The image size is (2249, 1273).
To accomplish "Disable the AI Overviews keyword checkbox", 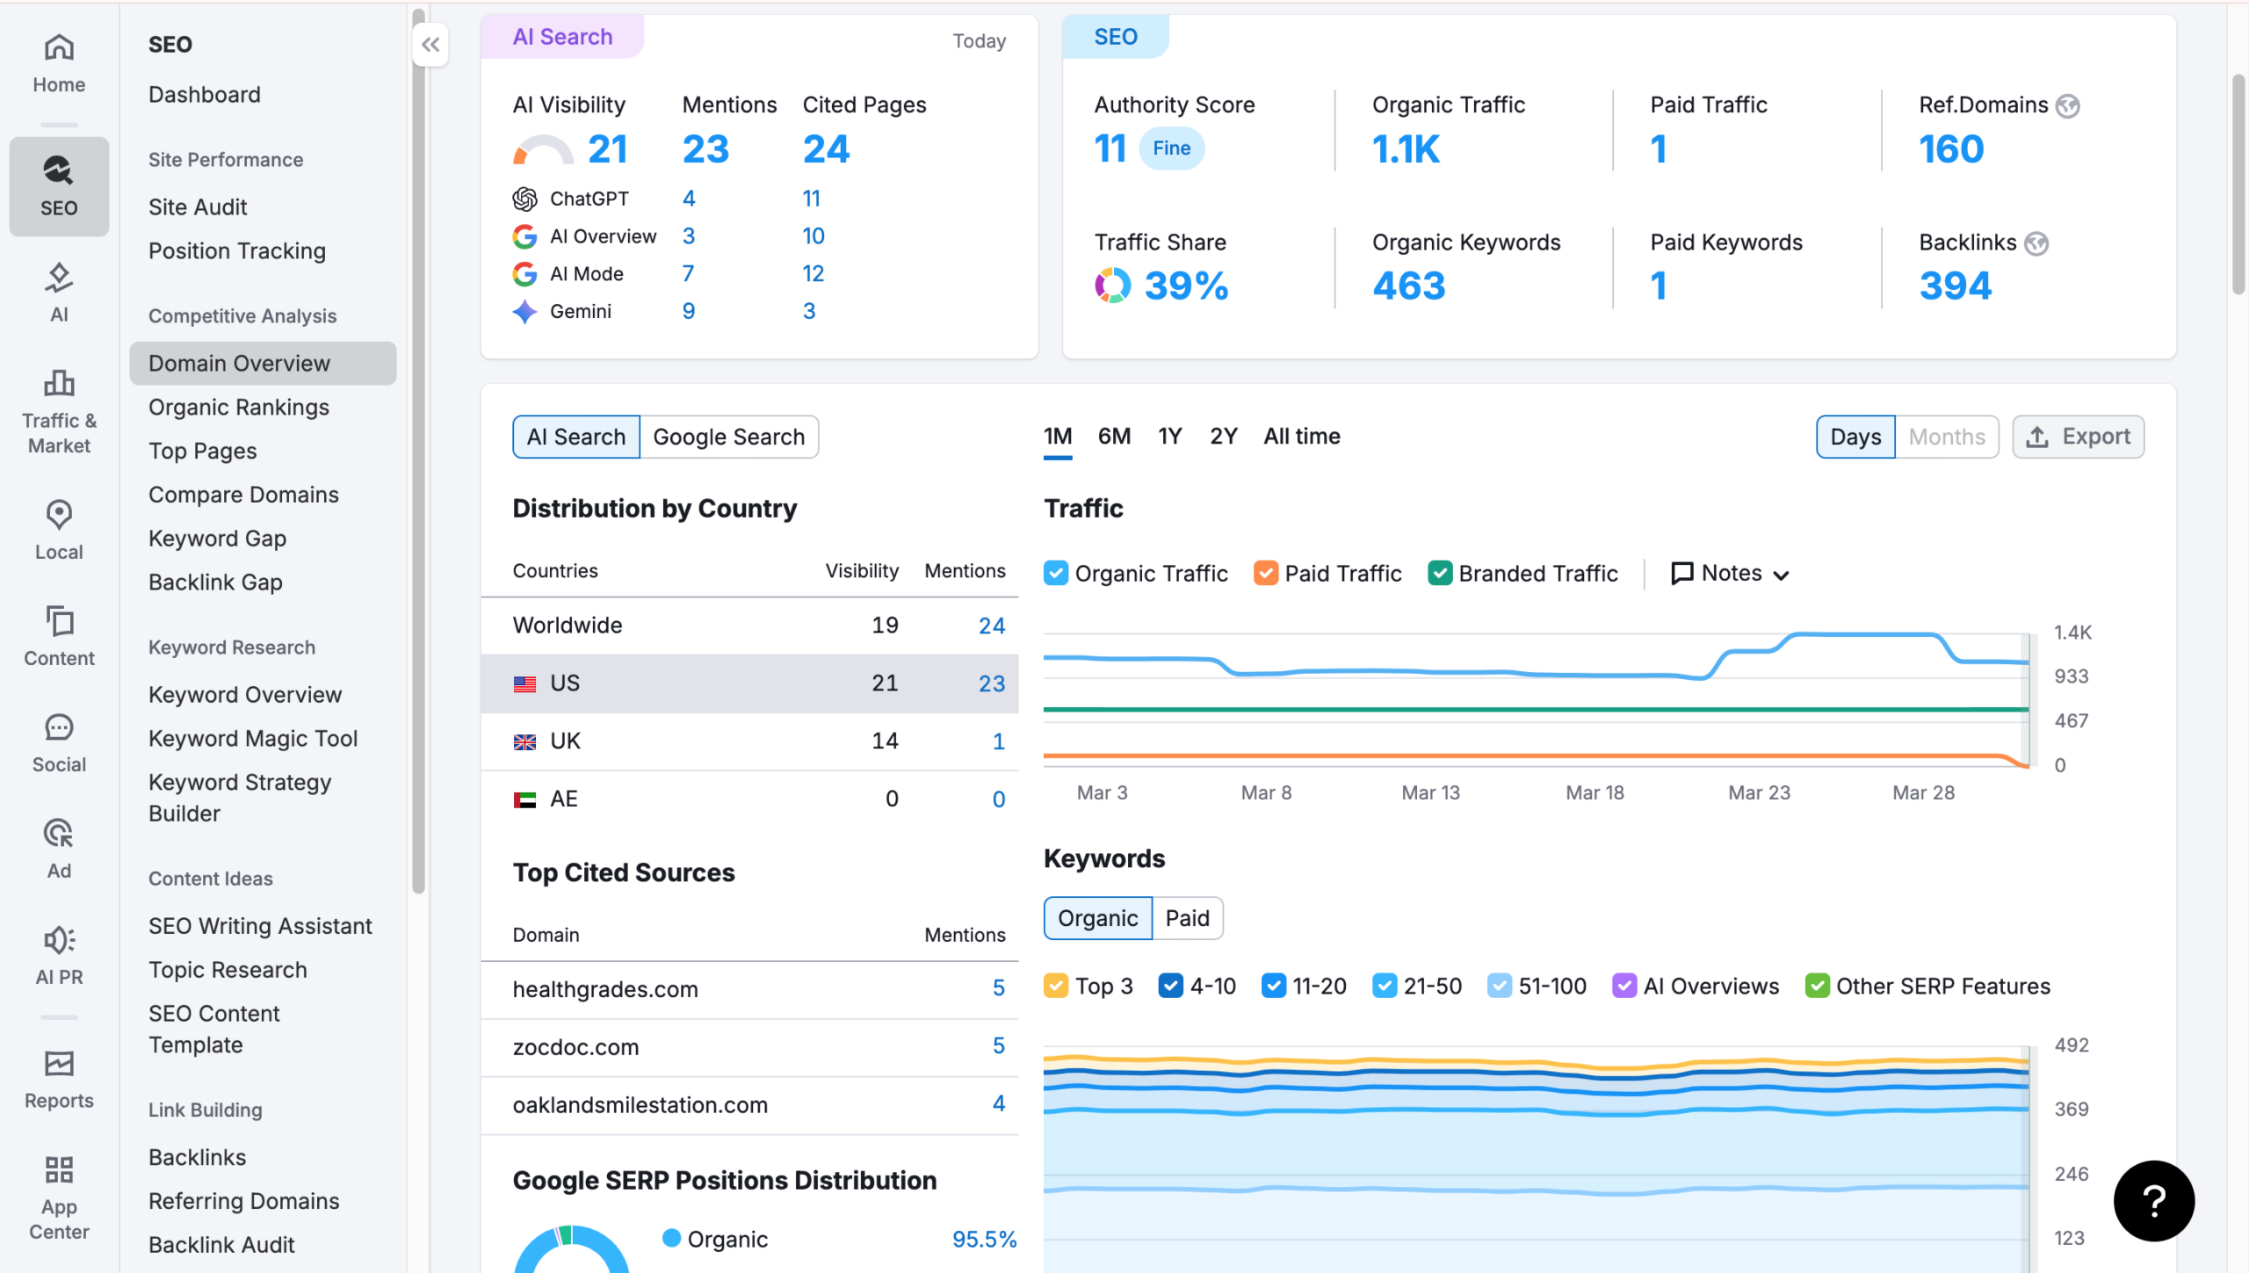I will (x=1623, y=986).
